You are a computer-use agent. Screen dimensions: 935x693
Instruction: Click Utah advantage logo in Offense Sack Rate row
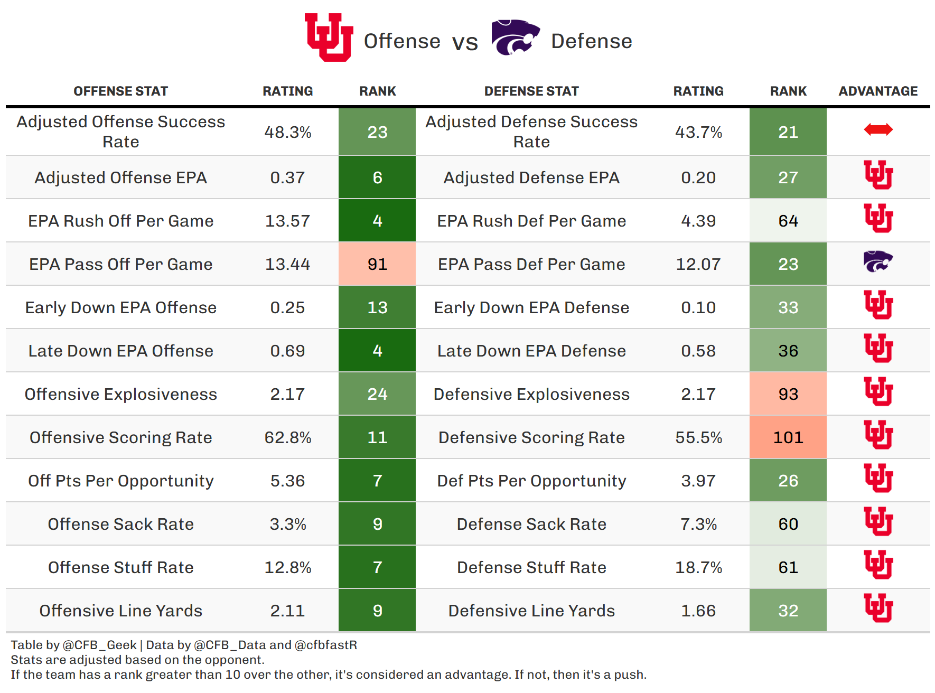point(878,521)
